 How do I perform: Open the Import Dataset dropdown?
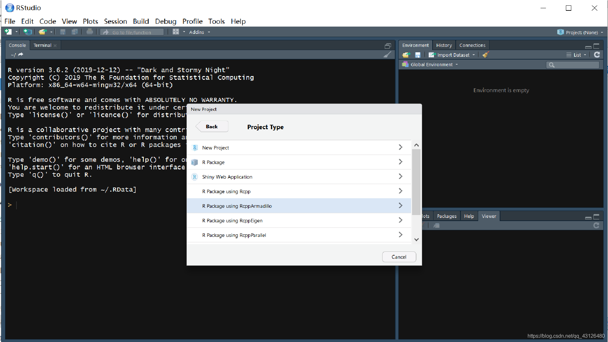(452, 55)
